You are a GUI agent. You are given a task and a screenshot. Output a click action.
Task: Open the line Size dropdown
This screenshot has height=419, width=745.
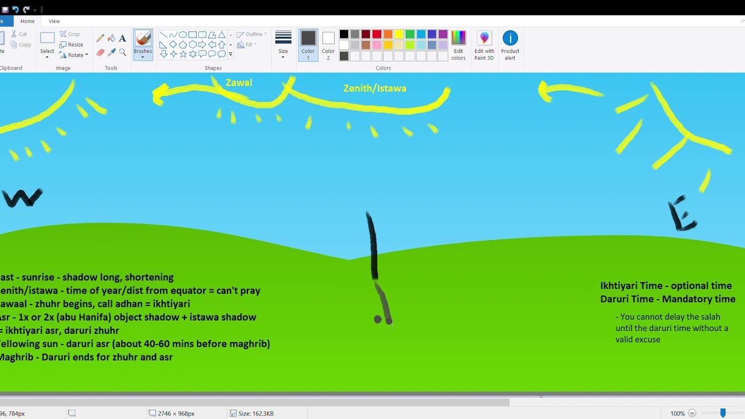pyautogui.click(x=283, y=45)
